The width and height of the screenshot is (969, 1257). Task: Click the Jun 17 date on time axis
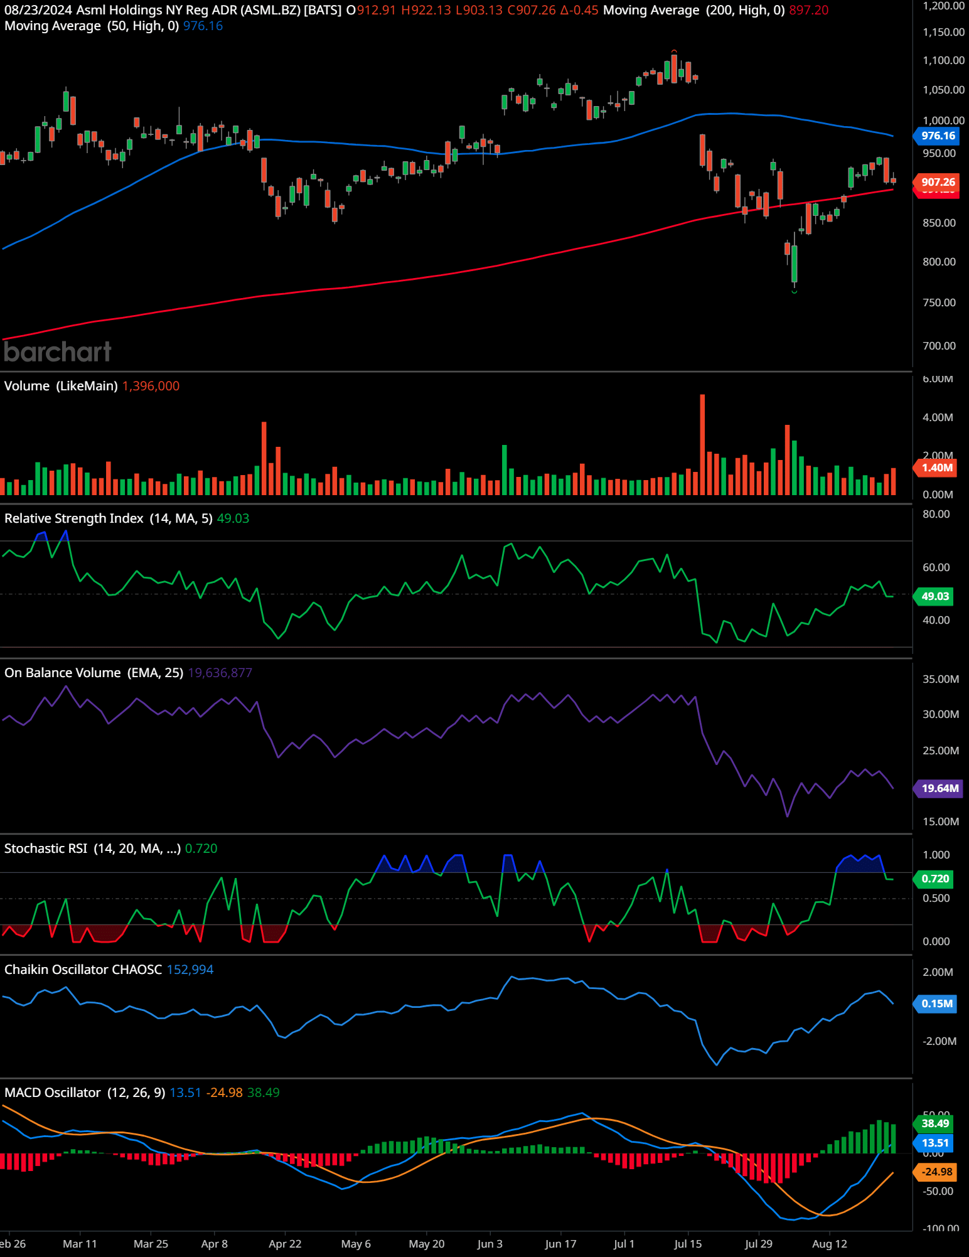pyautogui.click(x=560, y=1244)
